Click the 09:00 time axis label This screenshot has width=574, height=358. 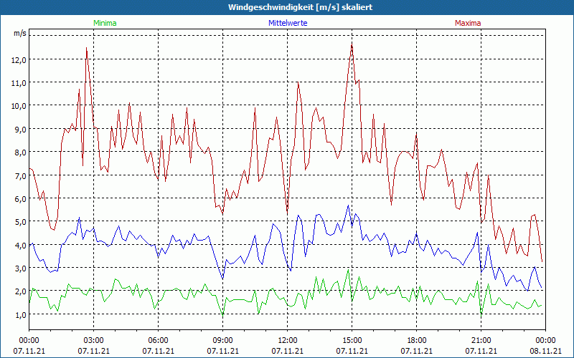pyautogui.click(x=223, y=341)
